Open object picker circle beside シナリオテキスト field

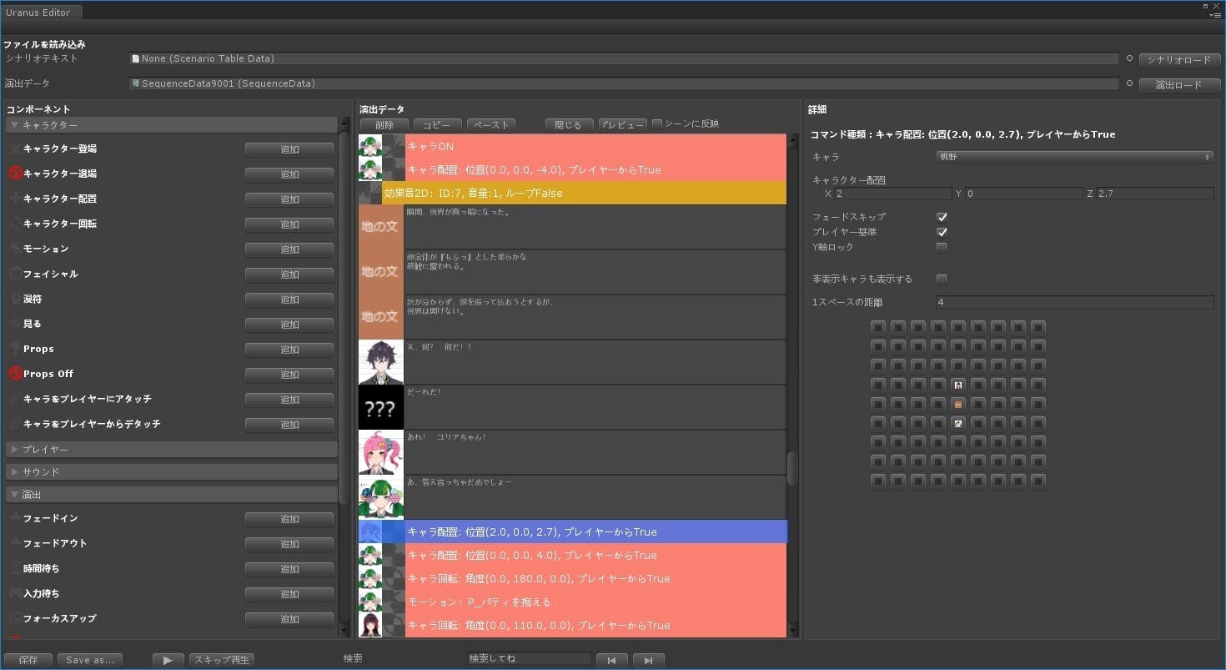tap(1129, 59)
